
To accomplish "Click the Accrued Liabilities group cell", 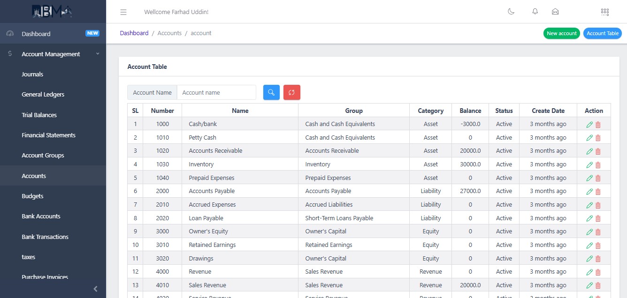I will pos(354,204).
